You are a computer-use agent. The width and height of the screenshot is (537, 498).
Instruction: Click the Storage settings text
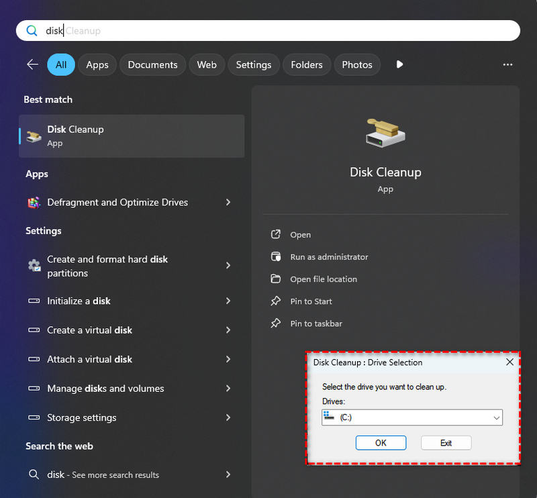coord(81,417)
